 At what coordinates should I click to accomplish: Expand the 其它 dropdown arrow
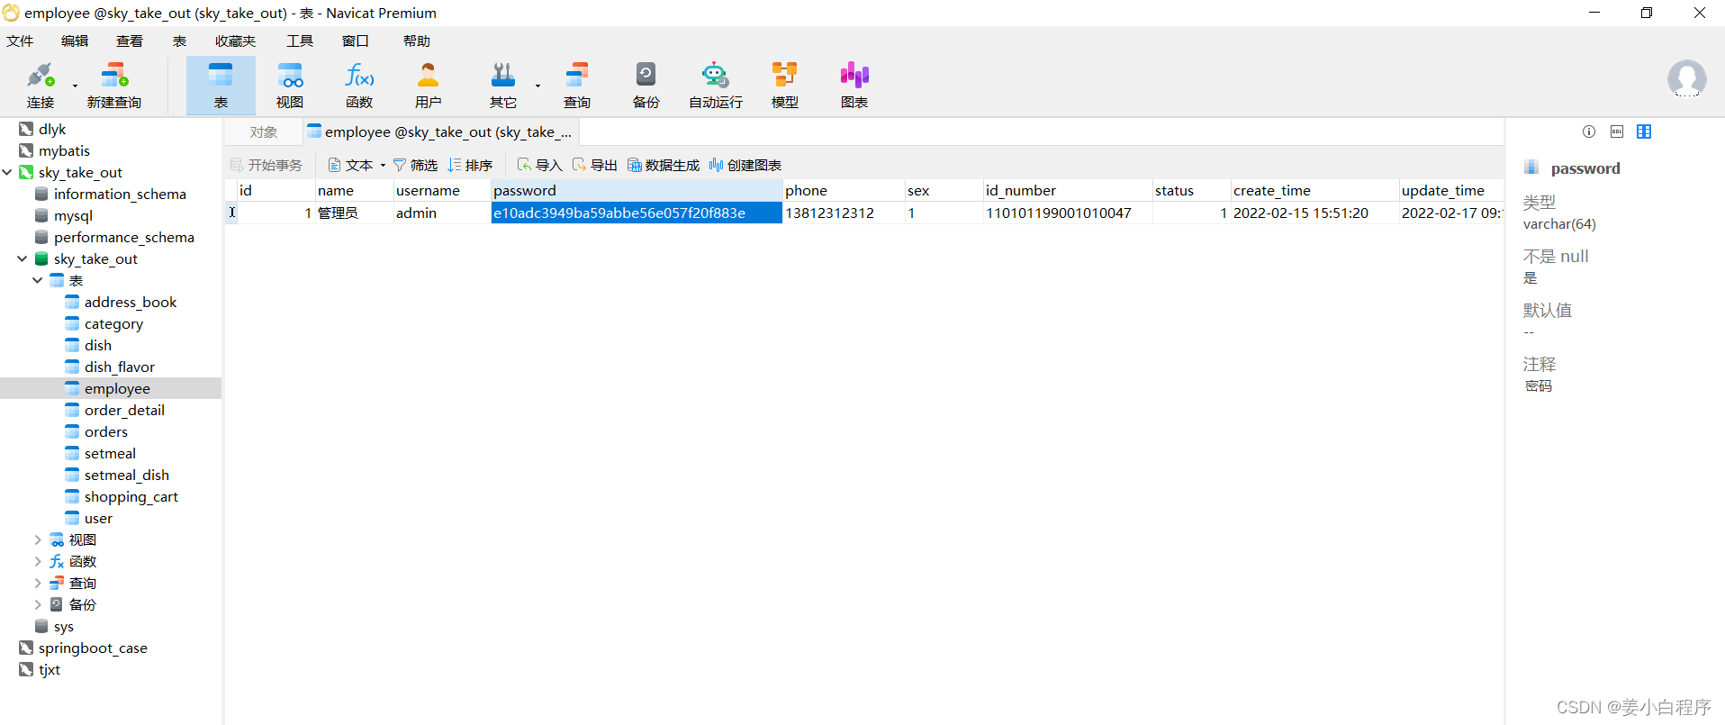tap(537, 86)
